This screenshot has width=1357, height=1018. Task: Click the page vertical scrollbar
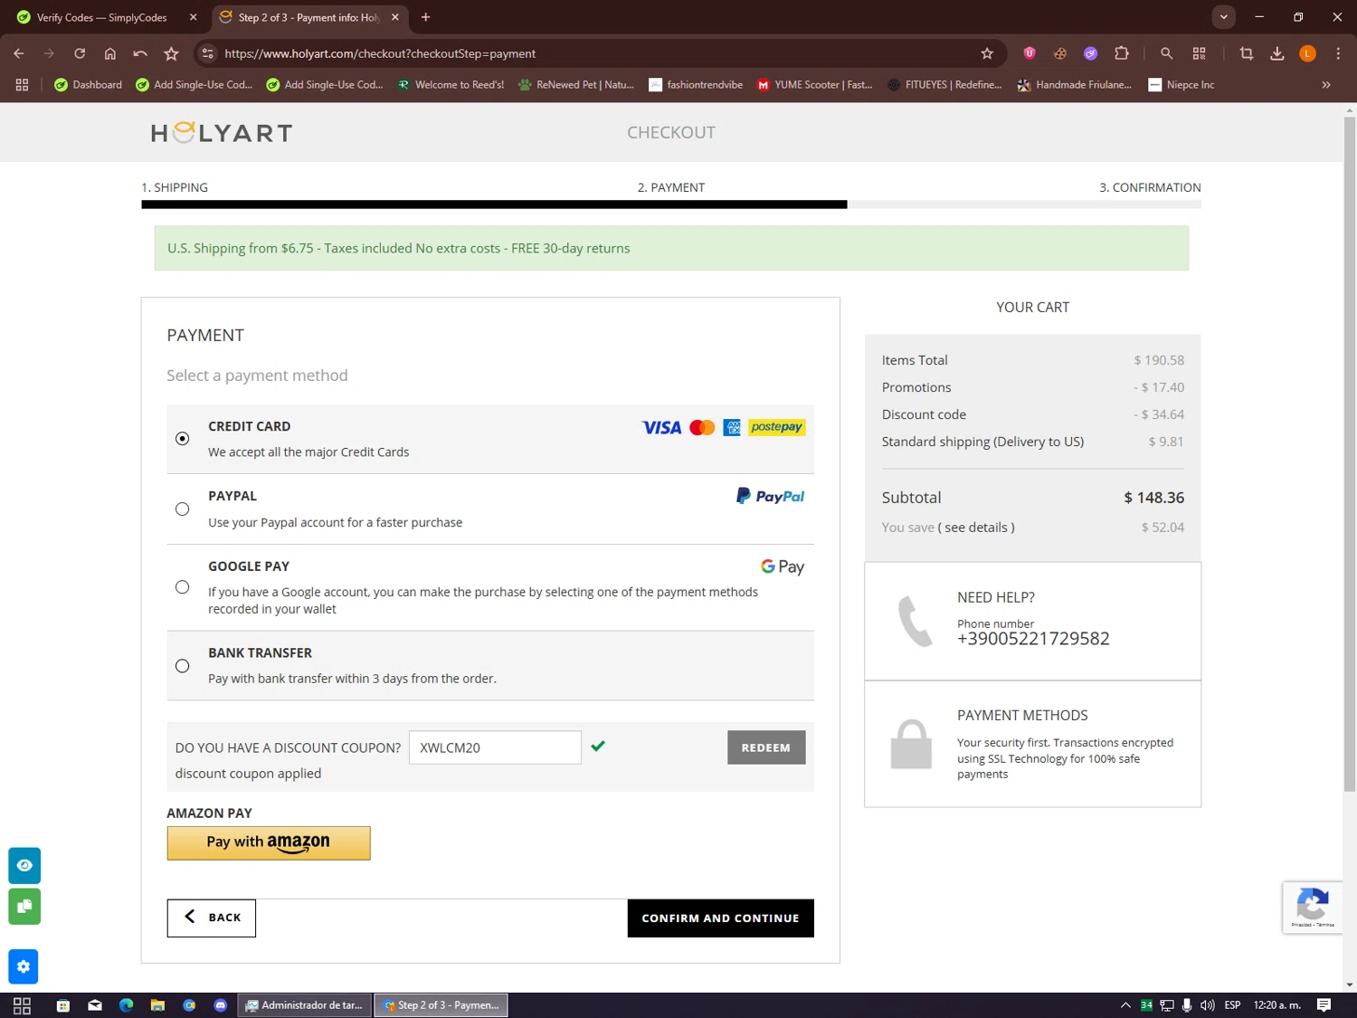click(x=1350, y=452)
